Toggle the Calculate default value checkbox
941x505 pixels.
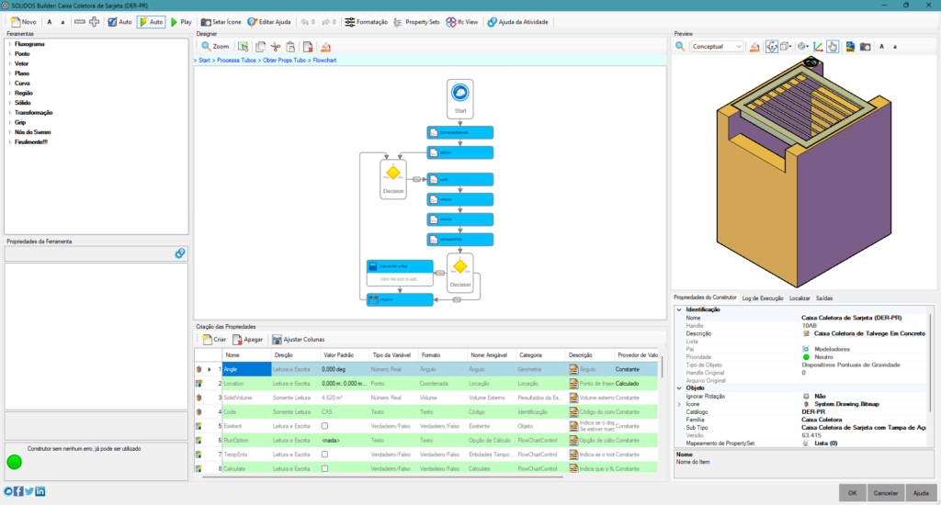324,468
